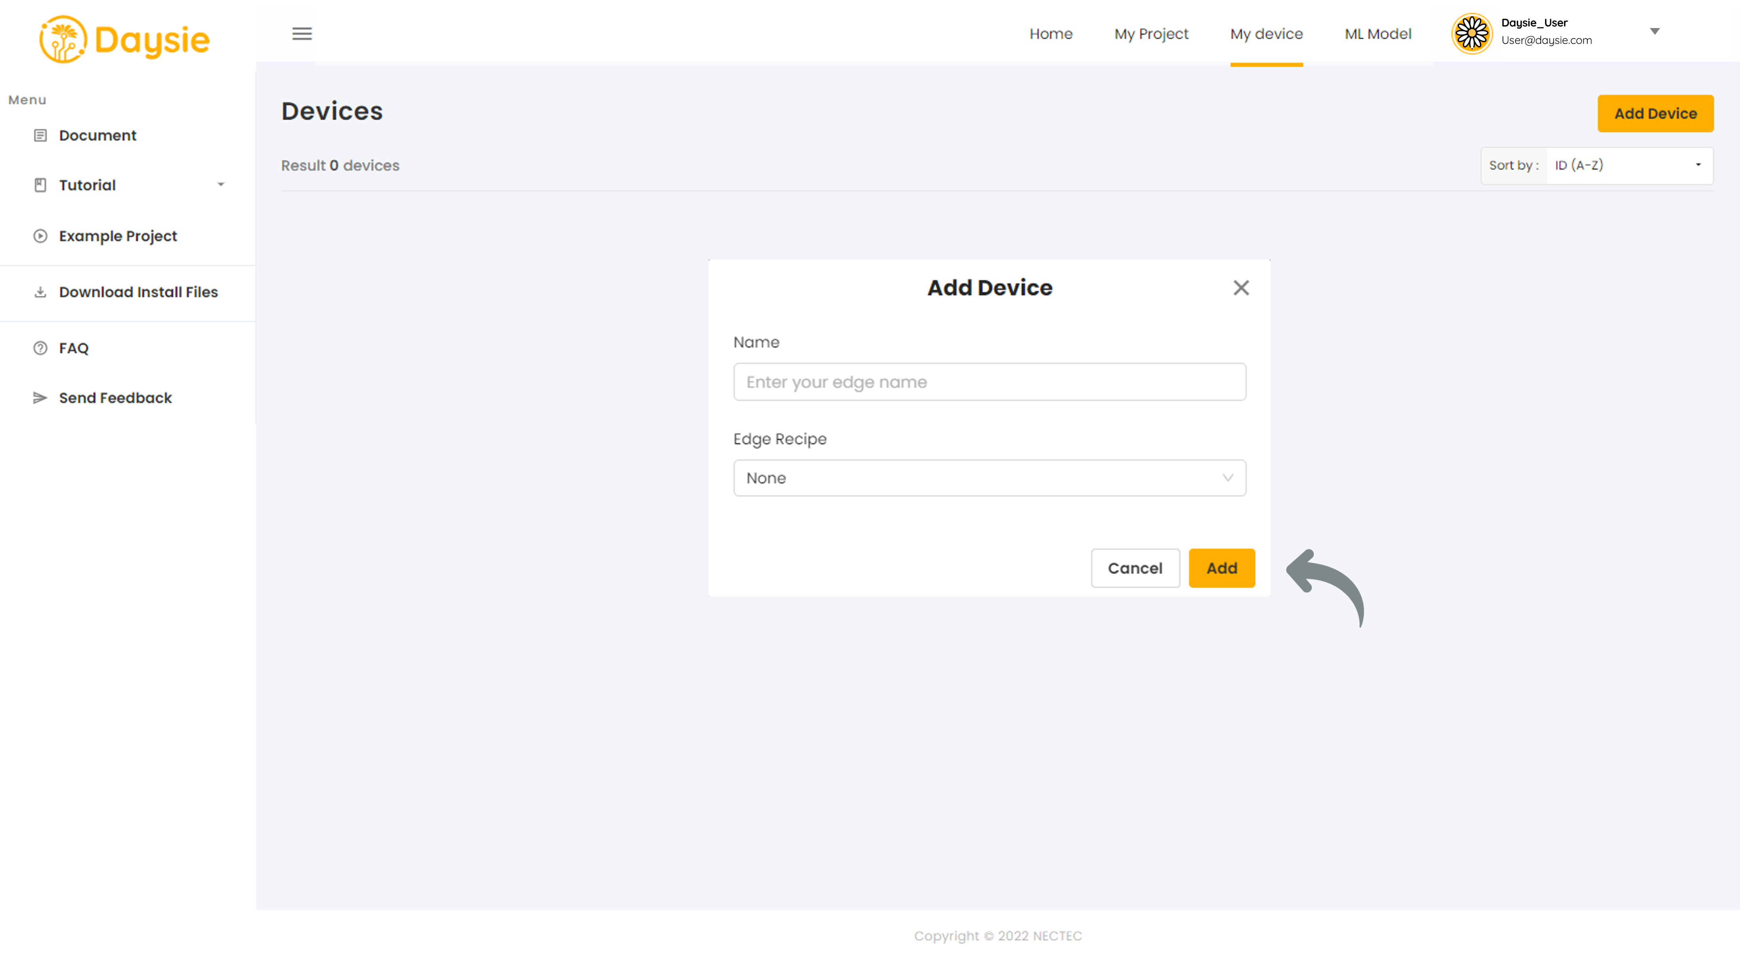Click the Tutorial book icon
Image resolution: width=1740 pixels, height=958 pixels.
click(x=40, y=185)
